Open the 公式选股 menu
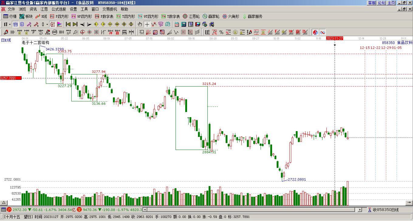This screenshot has height=221, width=413. pyautogui.click(x=59, y=9)
